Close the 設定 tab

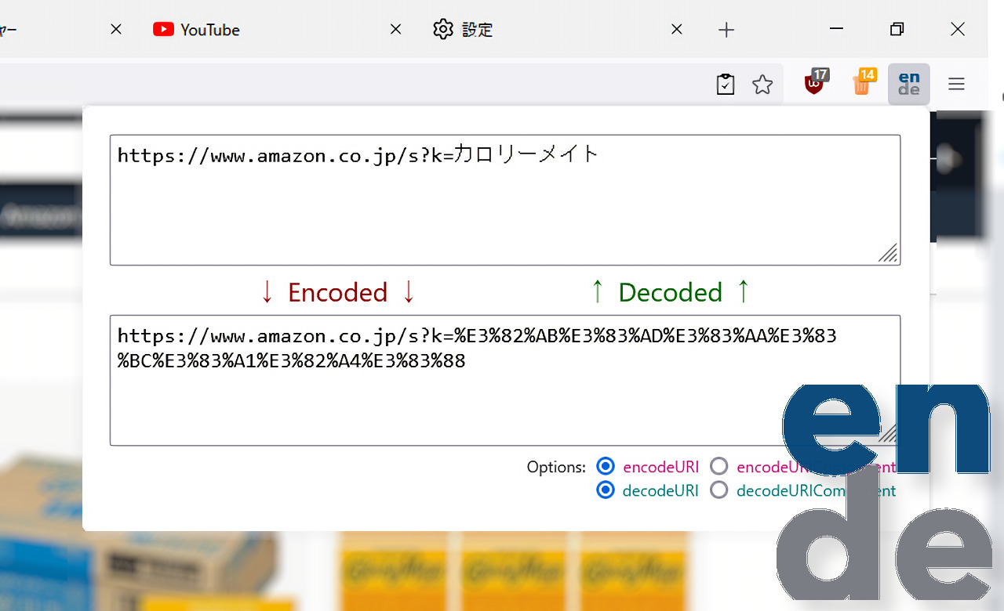click(x=677, y=30)
